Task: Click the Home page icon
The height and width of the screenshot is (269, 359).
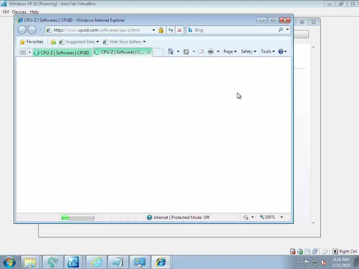Action: coord(171,51)
